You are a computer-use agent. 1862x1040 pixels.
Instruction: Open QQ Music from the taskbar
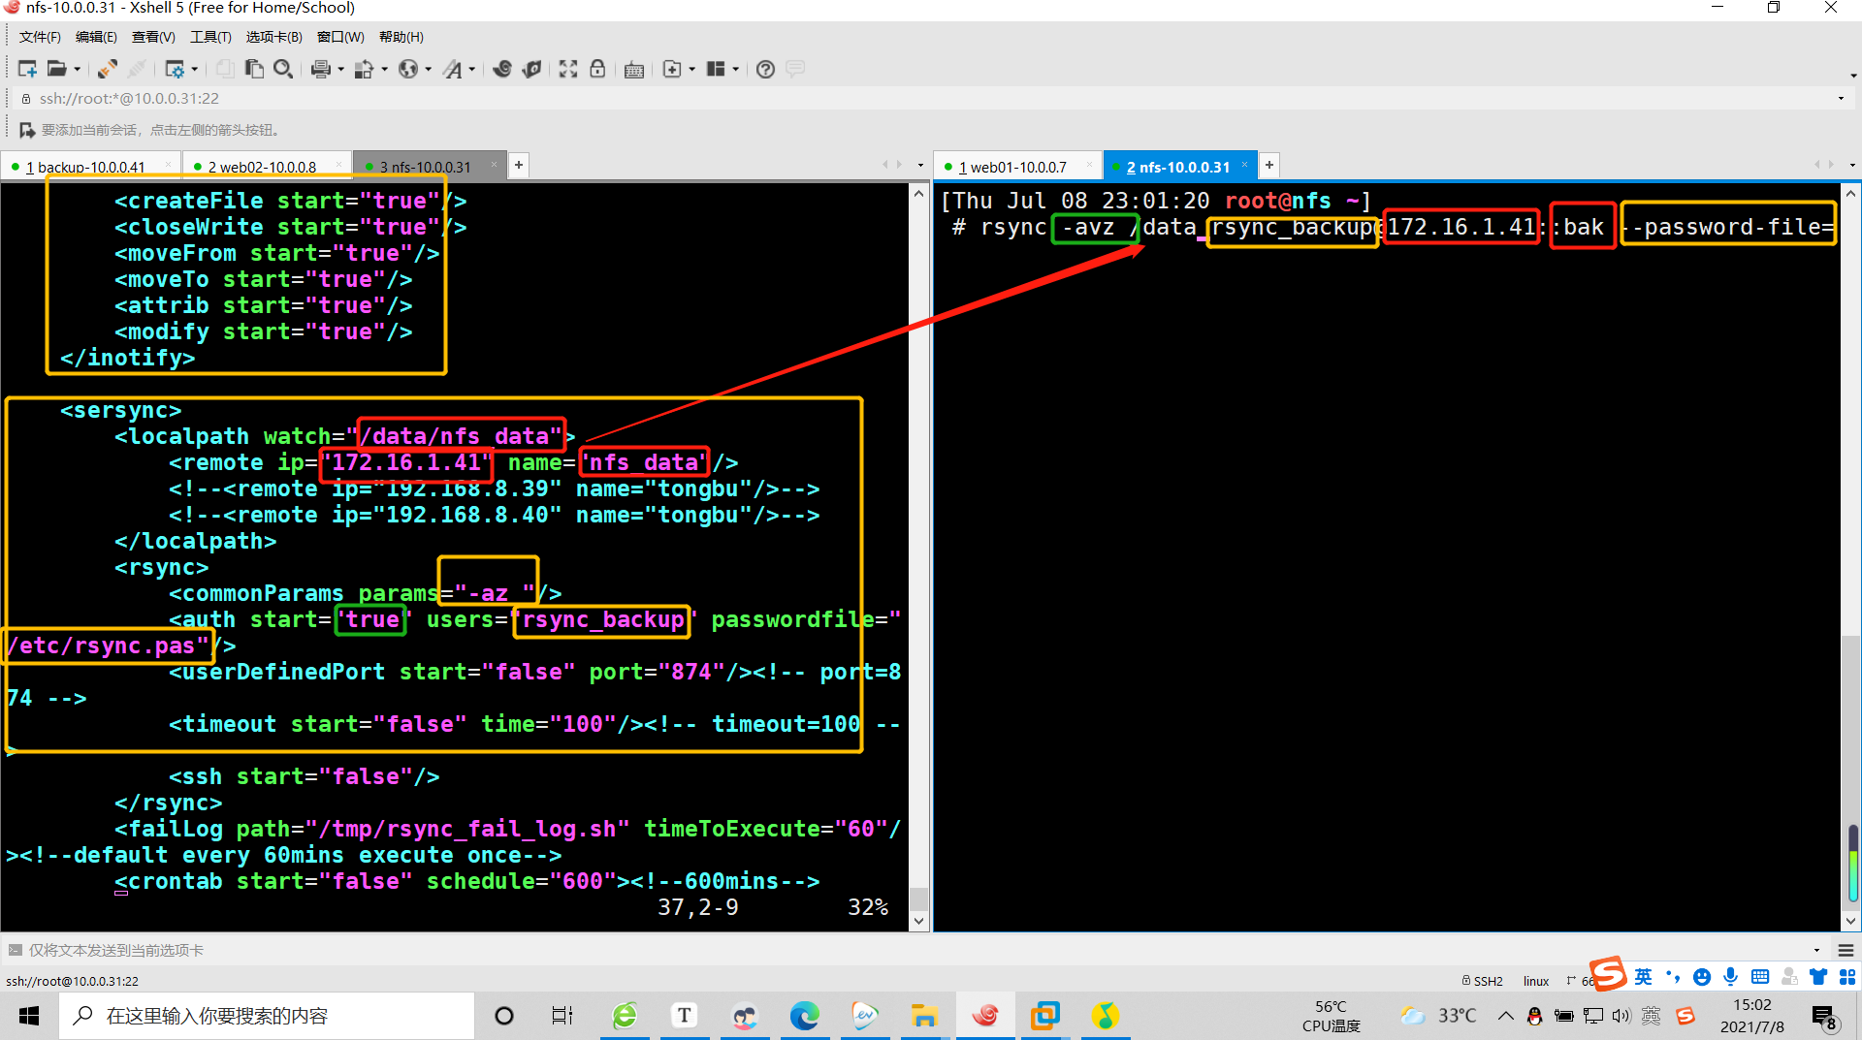[1106, 1016]
